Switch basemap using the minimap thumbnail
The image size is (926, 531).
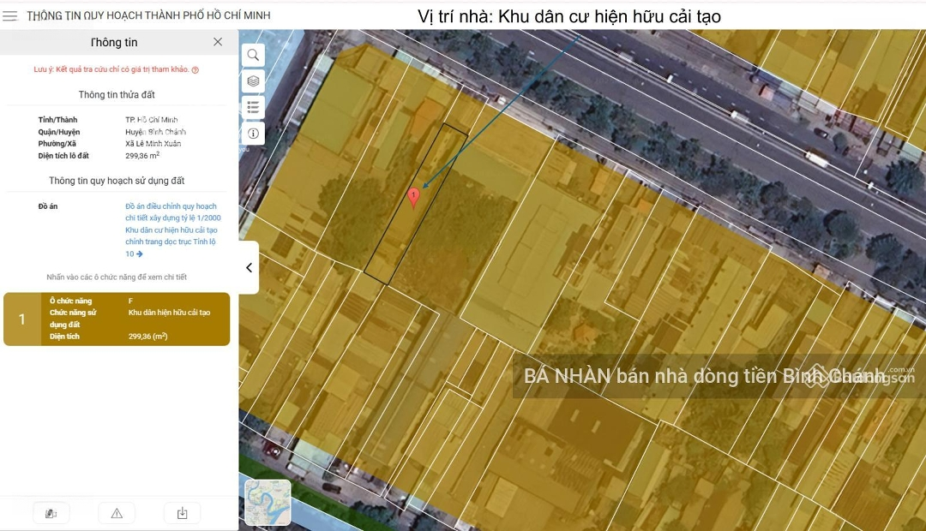point(268,502)
